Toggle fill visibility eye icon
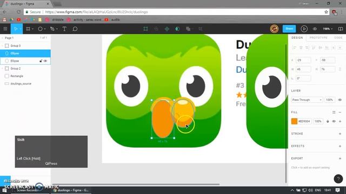Viewport: 346px width, 194px height. [334, 121]
